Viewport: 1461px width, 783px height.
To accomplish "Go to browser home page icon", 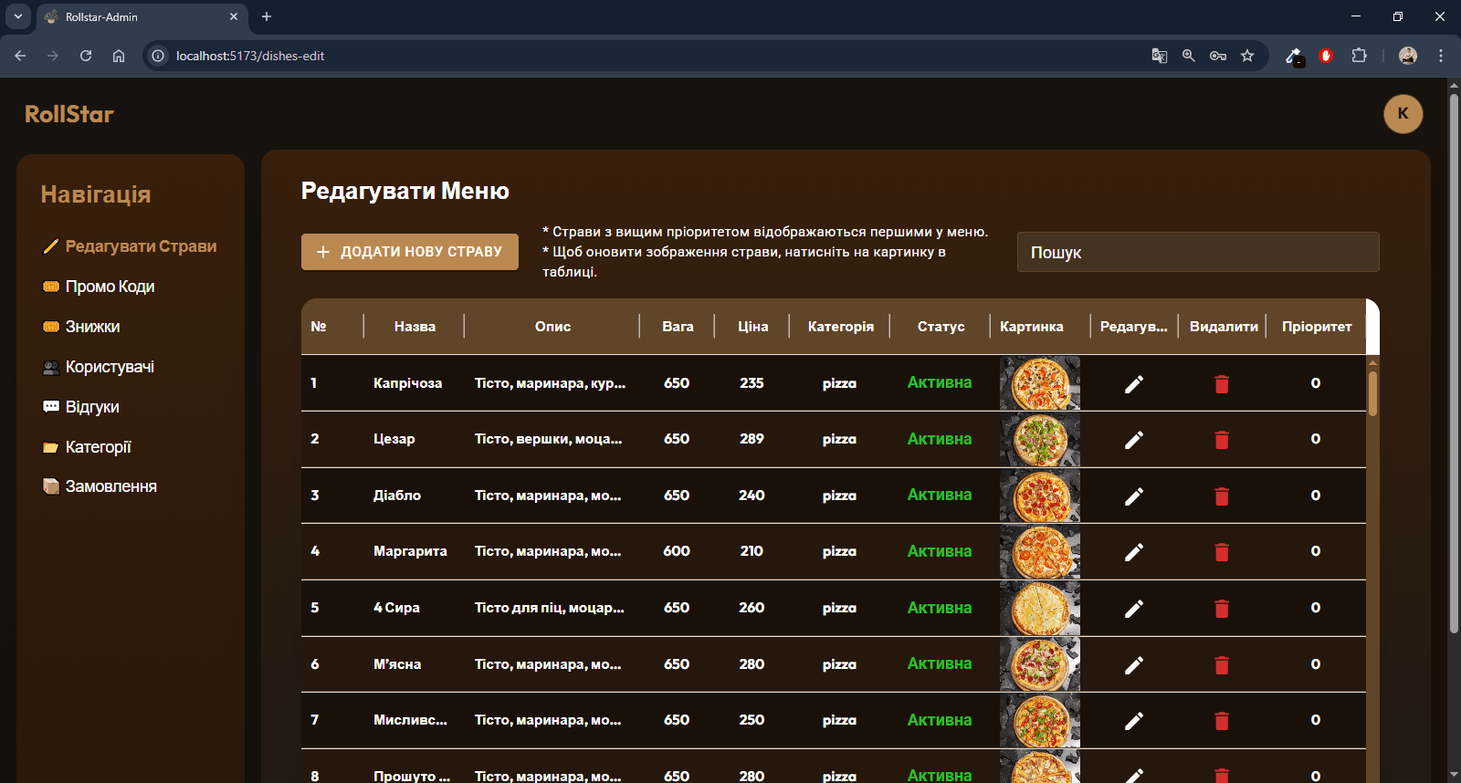I will pos(119,56).
